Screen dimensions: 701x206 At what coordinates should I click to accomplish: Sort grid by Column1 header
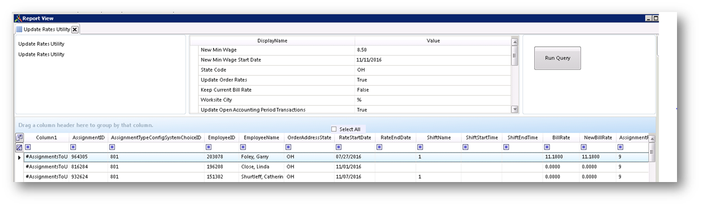tap(46, 138)
